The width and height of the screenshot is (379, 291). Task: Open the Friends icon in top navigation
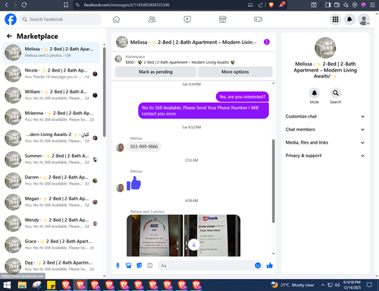point(152,19)
